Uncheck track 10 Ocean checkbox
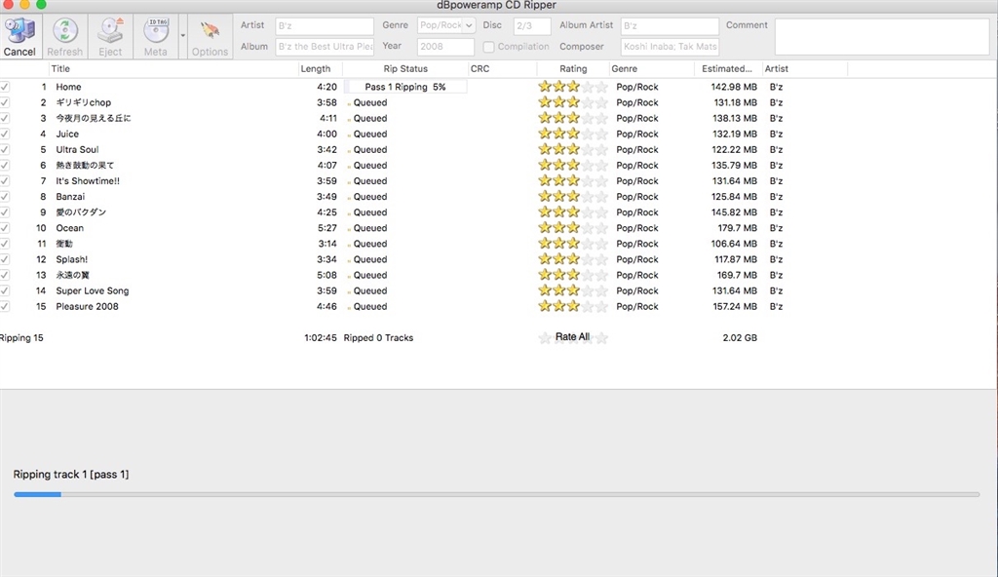This screenshot has width=998, height=577. (x=5, y=228)
